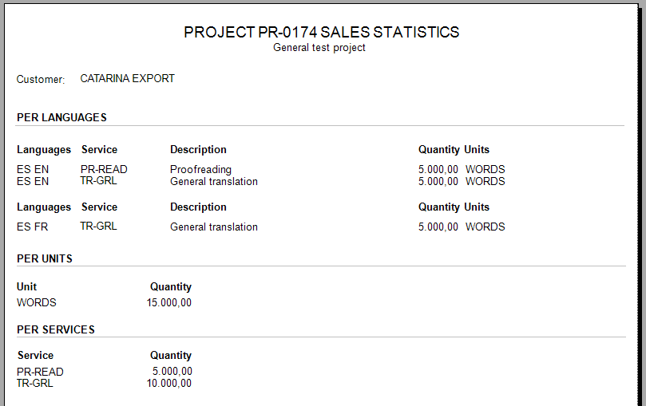Click Quantity header in Per Services section
The image size is (646, 406).
tap(170, 355)
